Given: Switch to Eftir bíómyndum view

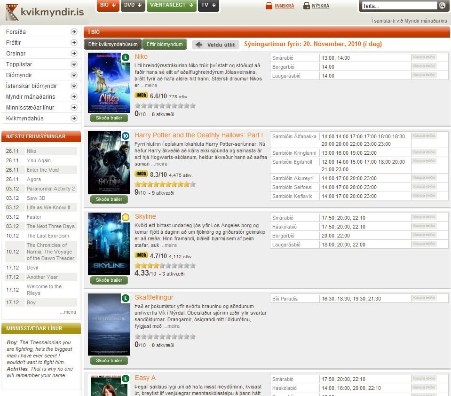Looking at the screenshot, I should [x=165, y=44].
